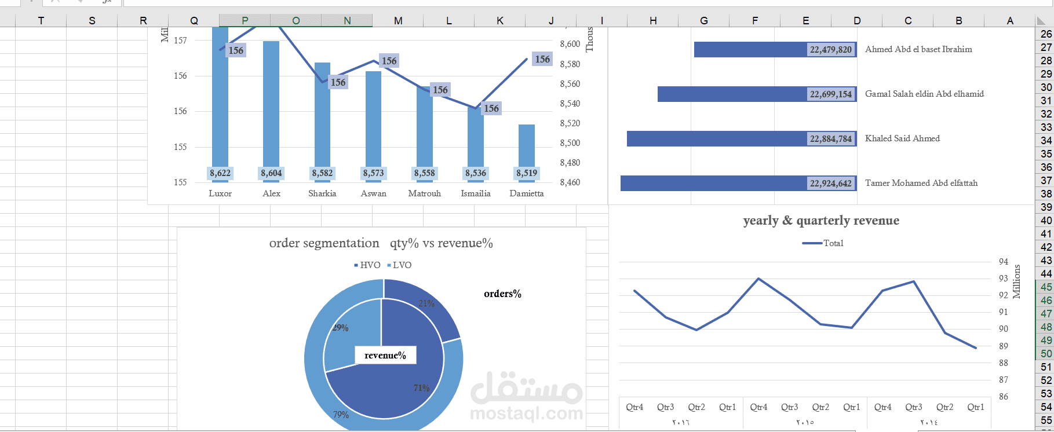This screenshot has height=432, width=1054.
Task: Click the Tamer Mohamed Abd elfattah label
Action: 921,183
